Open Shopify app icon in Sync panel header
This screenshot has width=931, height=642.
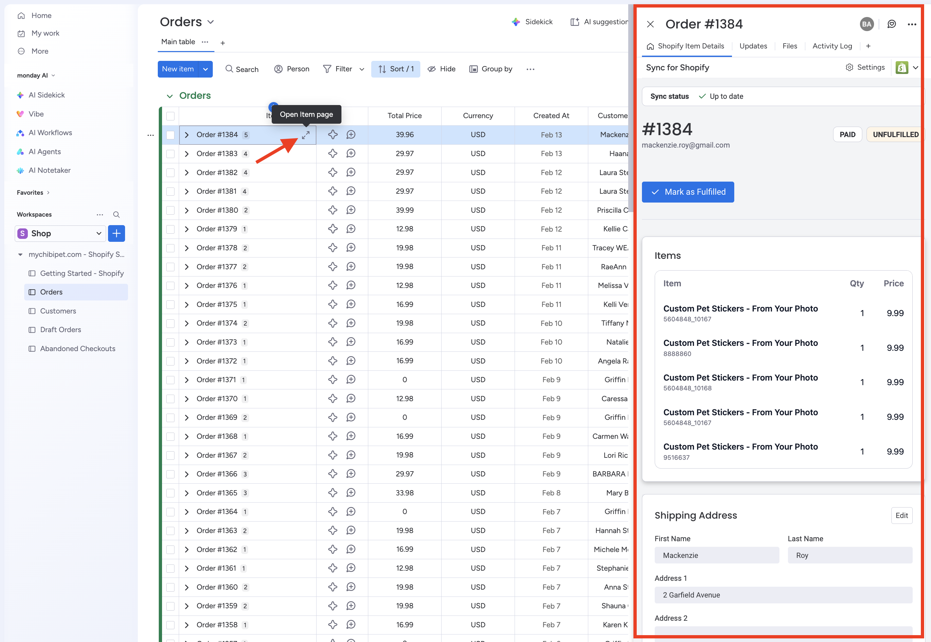[x=902, y=68]
